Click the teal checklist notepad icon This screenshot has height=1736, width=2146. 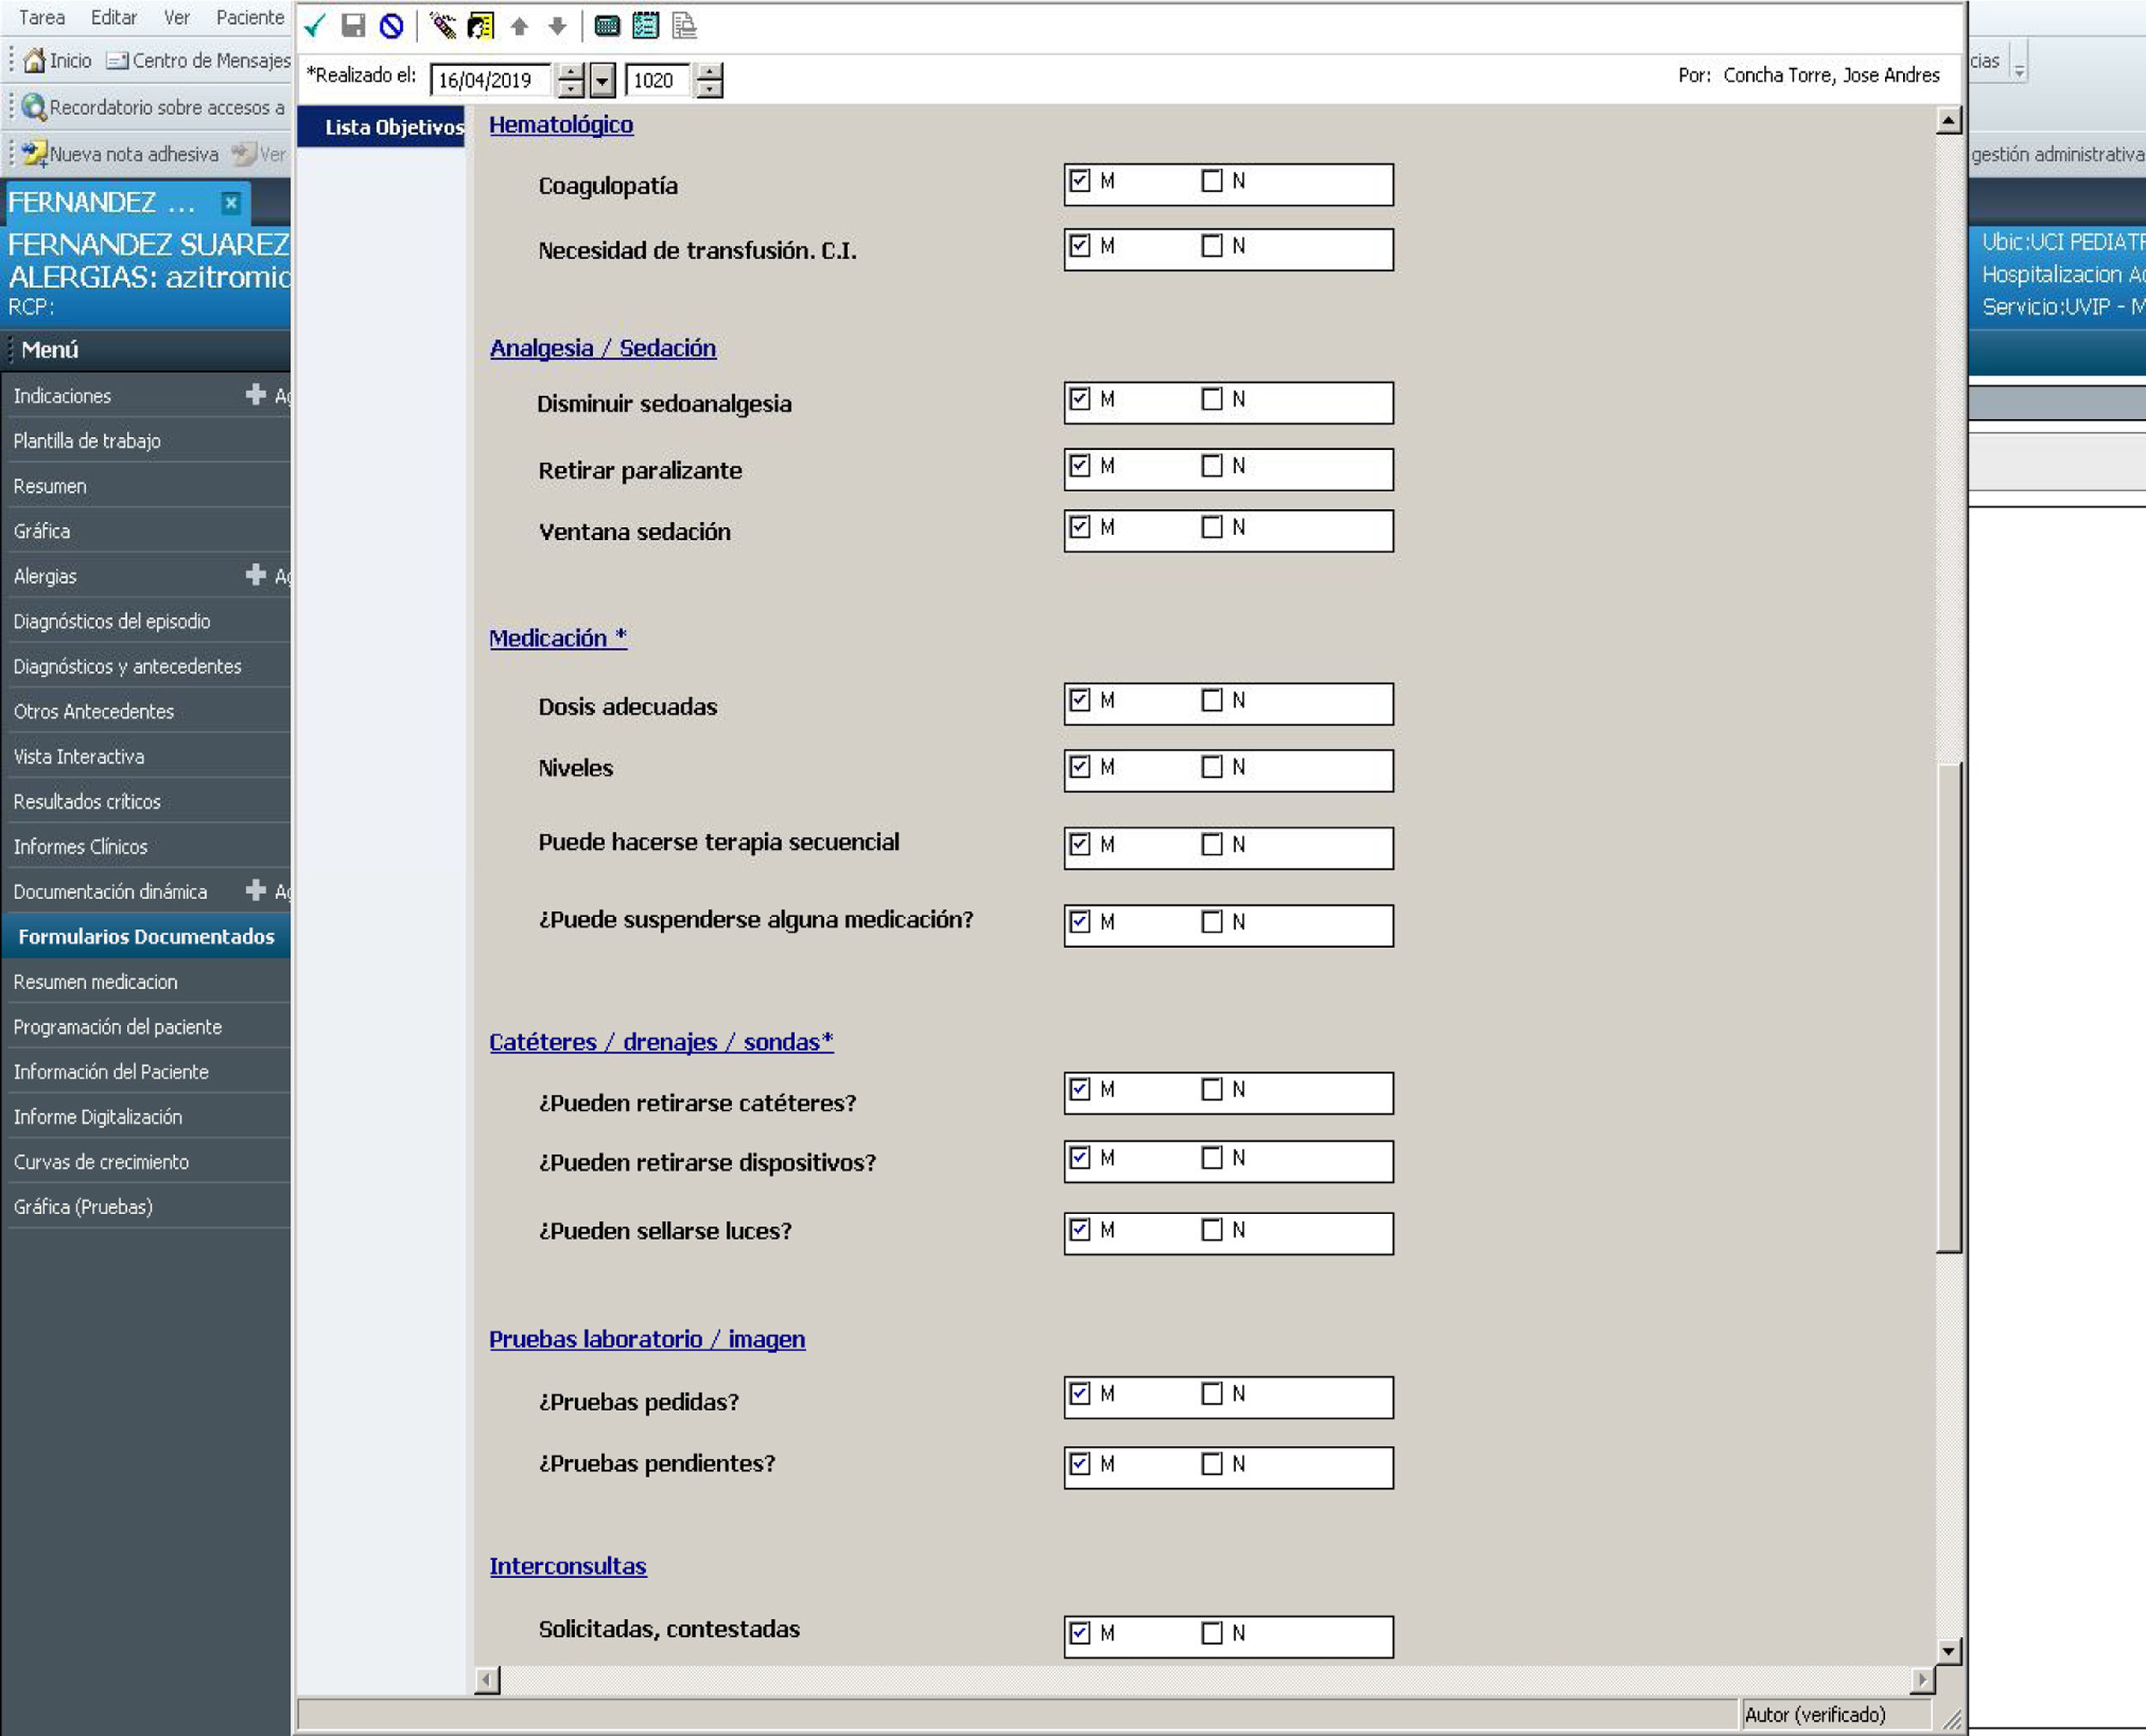pos(646,26)
